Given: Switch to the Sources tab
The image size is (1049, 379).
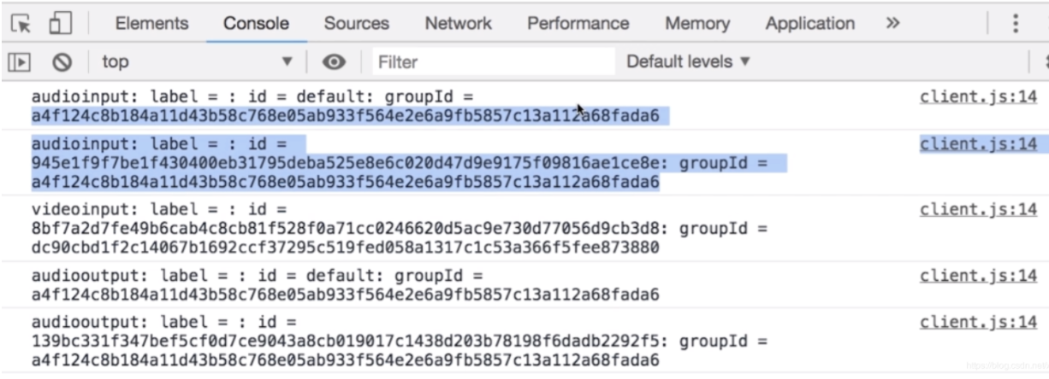Looking at the screenshot, I should [357, 24].
